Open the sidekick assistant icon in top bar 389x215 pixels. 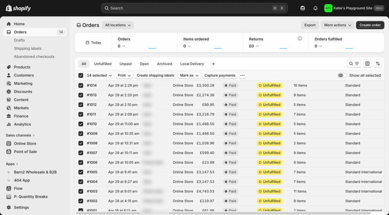coord(302,8)
